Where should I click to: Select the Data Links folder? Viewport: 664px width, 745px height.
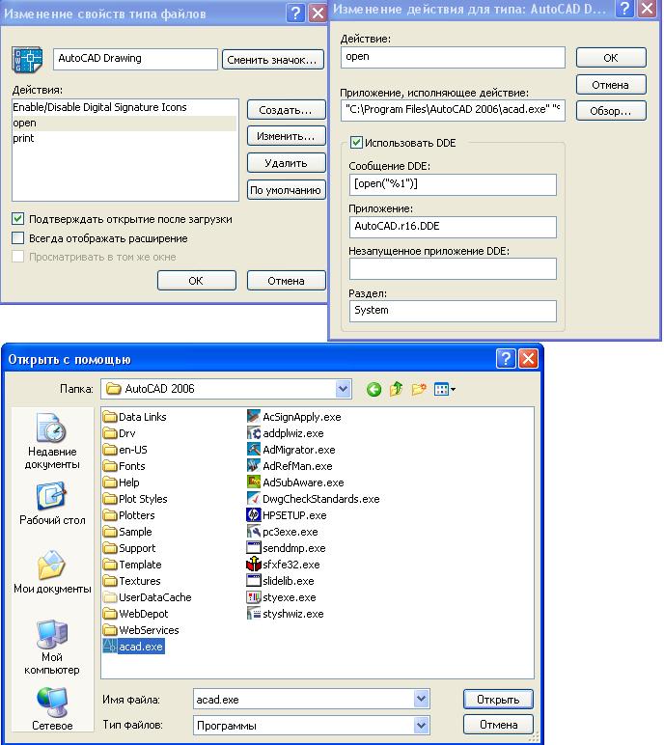coord(134,417)
